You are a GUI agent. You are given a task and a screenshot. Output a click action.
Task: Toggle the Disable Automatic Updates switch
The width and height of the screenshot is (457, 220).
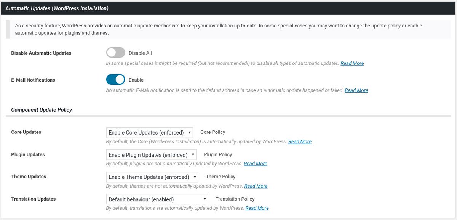[x=115, y=53]
